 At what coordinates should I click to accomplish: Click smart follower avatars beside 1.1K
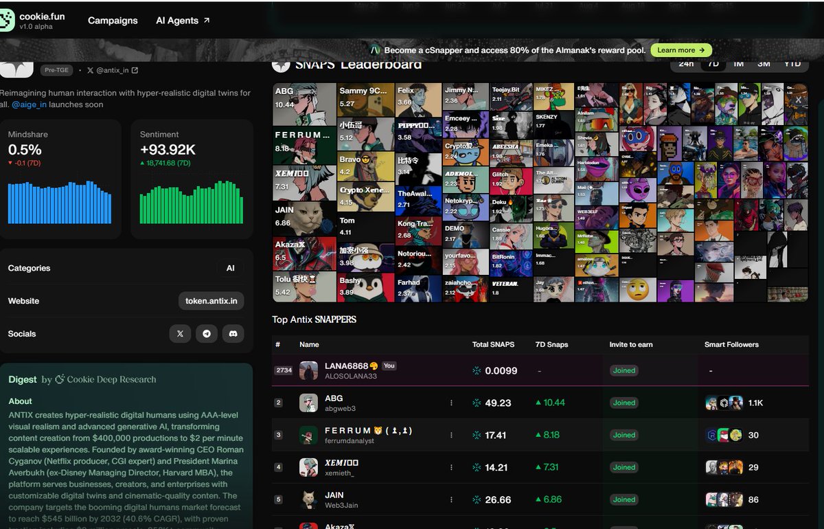click(724, 403)
